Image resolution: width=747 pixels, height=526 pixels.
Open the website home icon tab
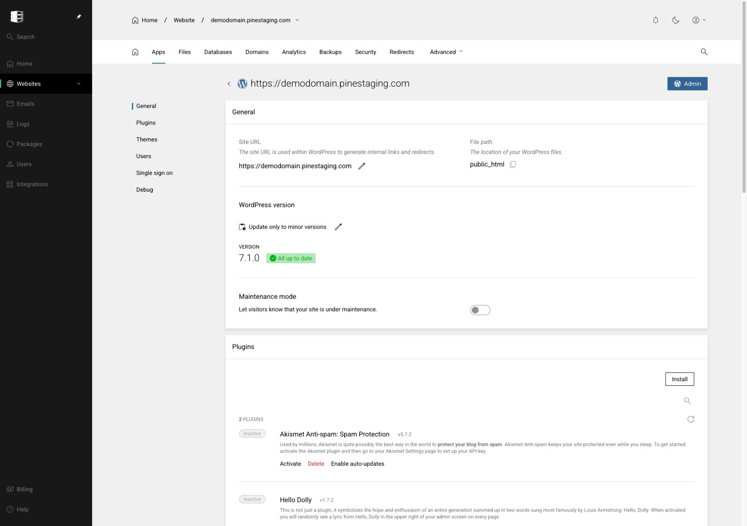point(135,52)
